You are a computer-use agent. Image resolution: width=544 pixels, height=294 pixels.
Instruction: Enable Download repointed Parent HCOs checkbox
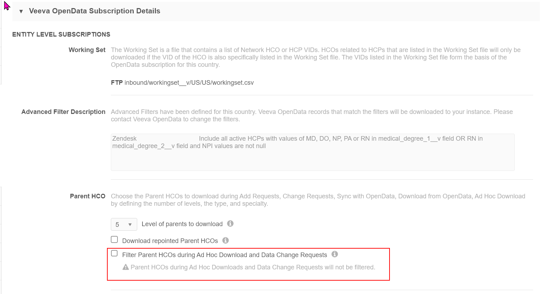pos(114,239)
